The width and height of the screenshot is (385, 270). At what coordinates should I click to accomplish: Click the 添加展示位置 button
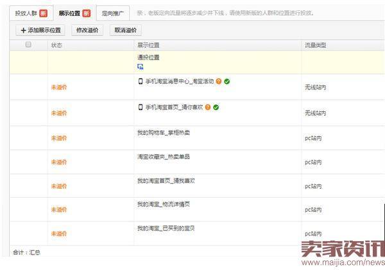tap(40, 30)
